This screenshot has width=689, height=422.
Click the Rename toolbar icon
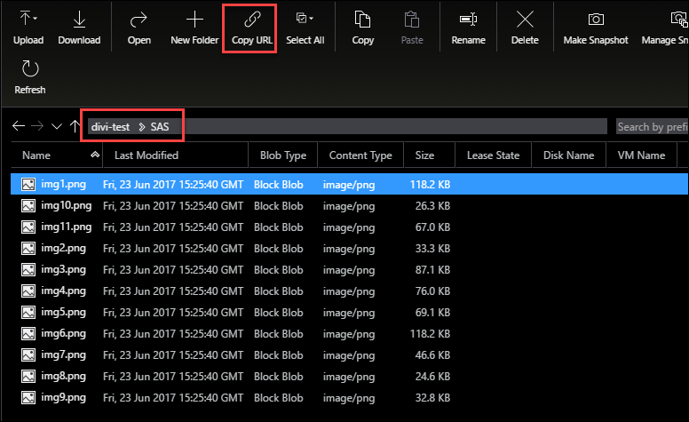tap(469, 19)
